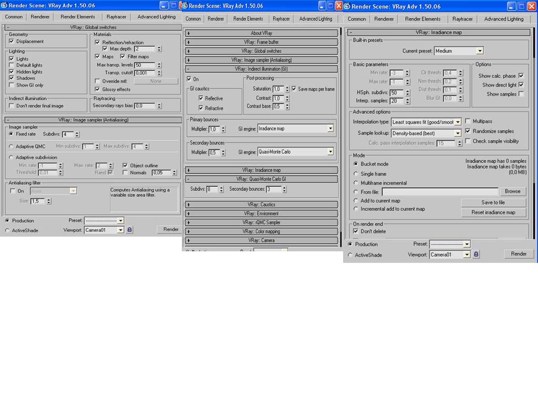Screen dimensions: 538x403
Task: Click the Saturation spinner arrows
Action: pyautogui.click(x=287, y=89)
